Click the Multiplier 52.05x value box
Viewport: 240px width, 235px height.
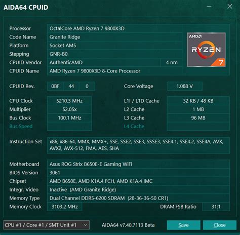pyautogui.click(x=69, y=109)
